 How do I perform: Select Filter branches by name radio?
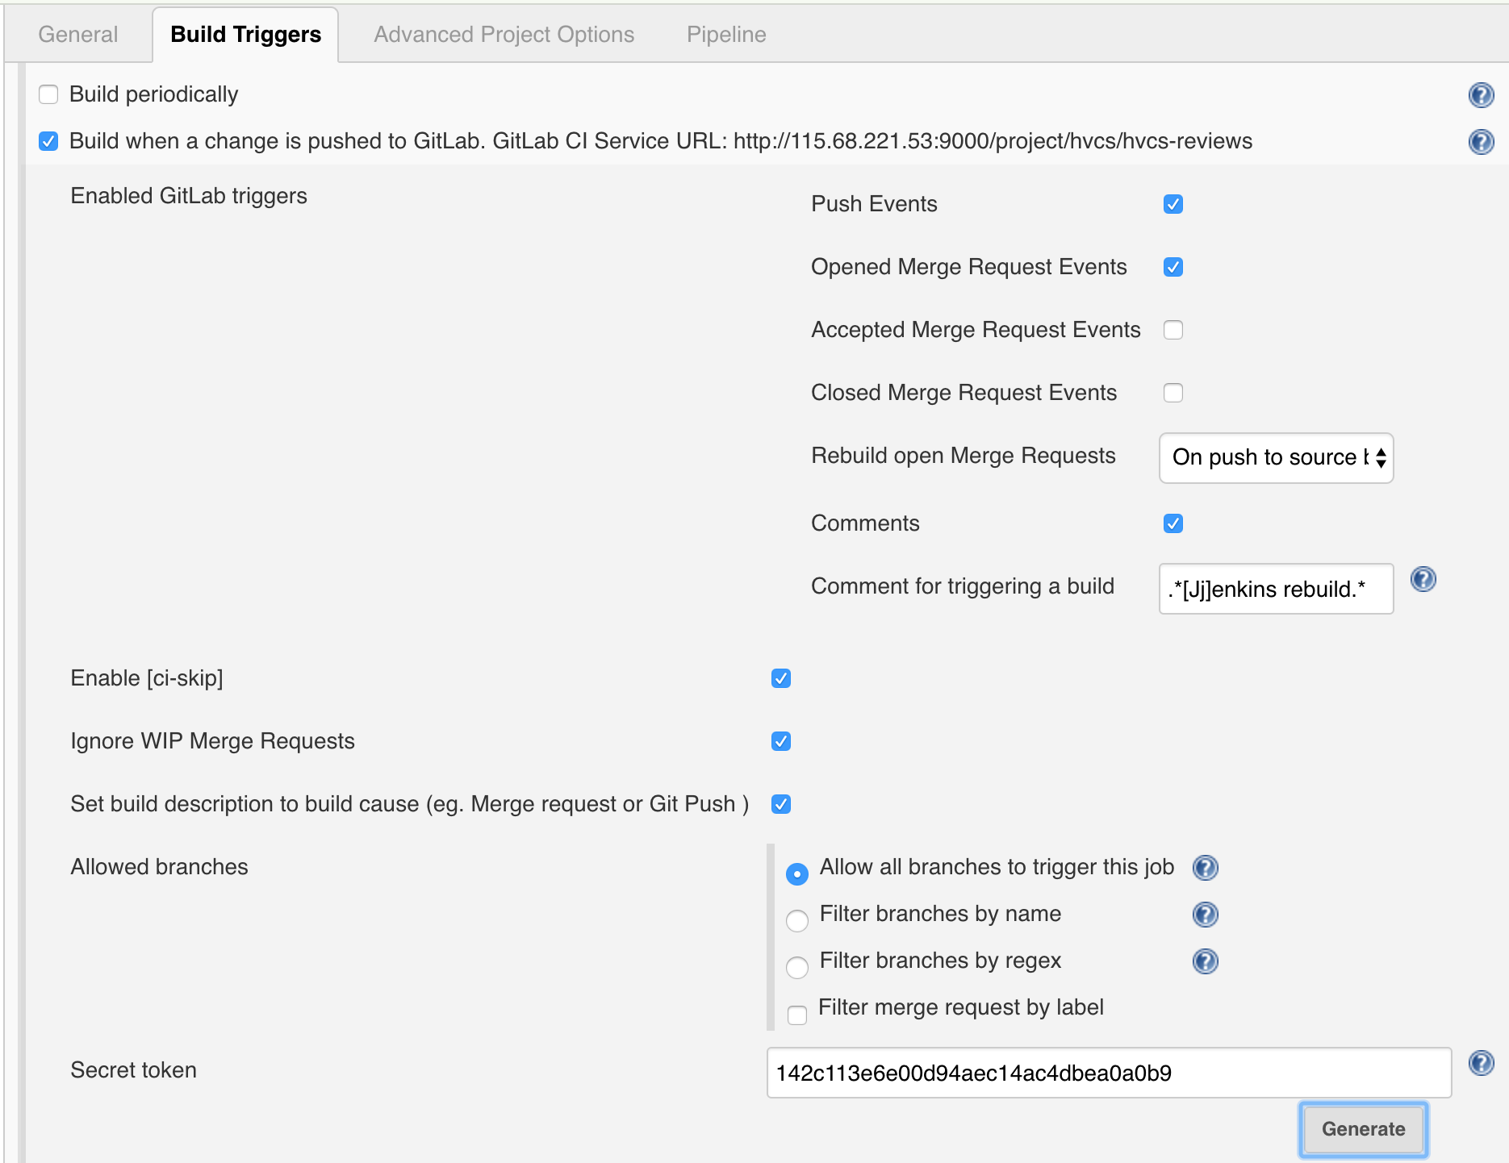pyautogui.click(x=797, y=920)
